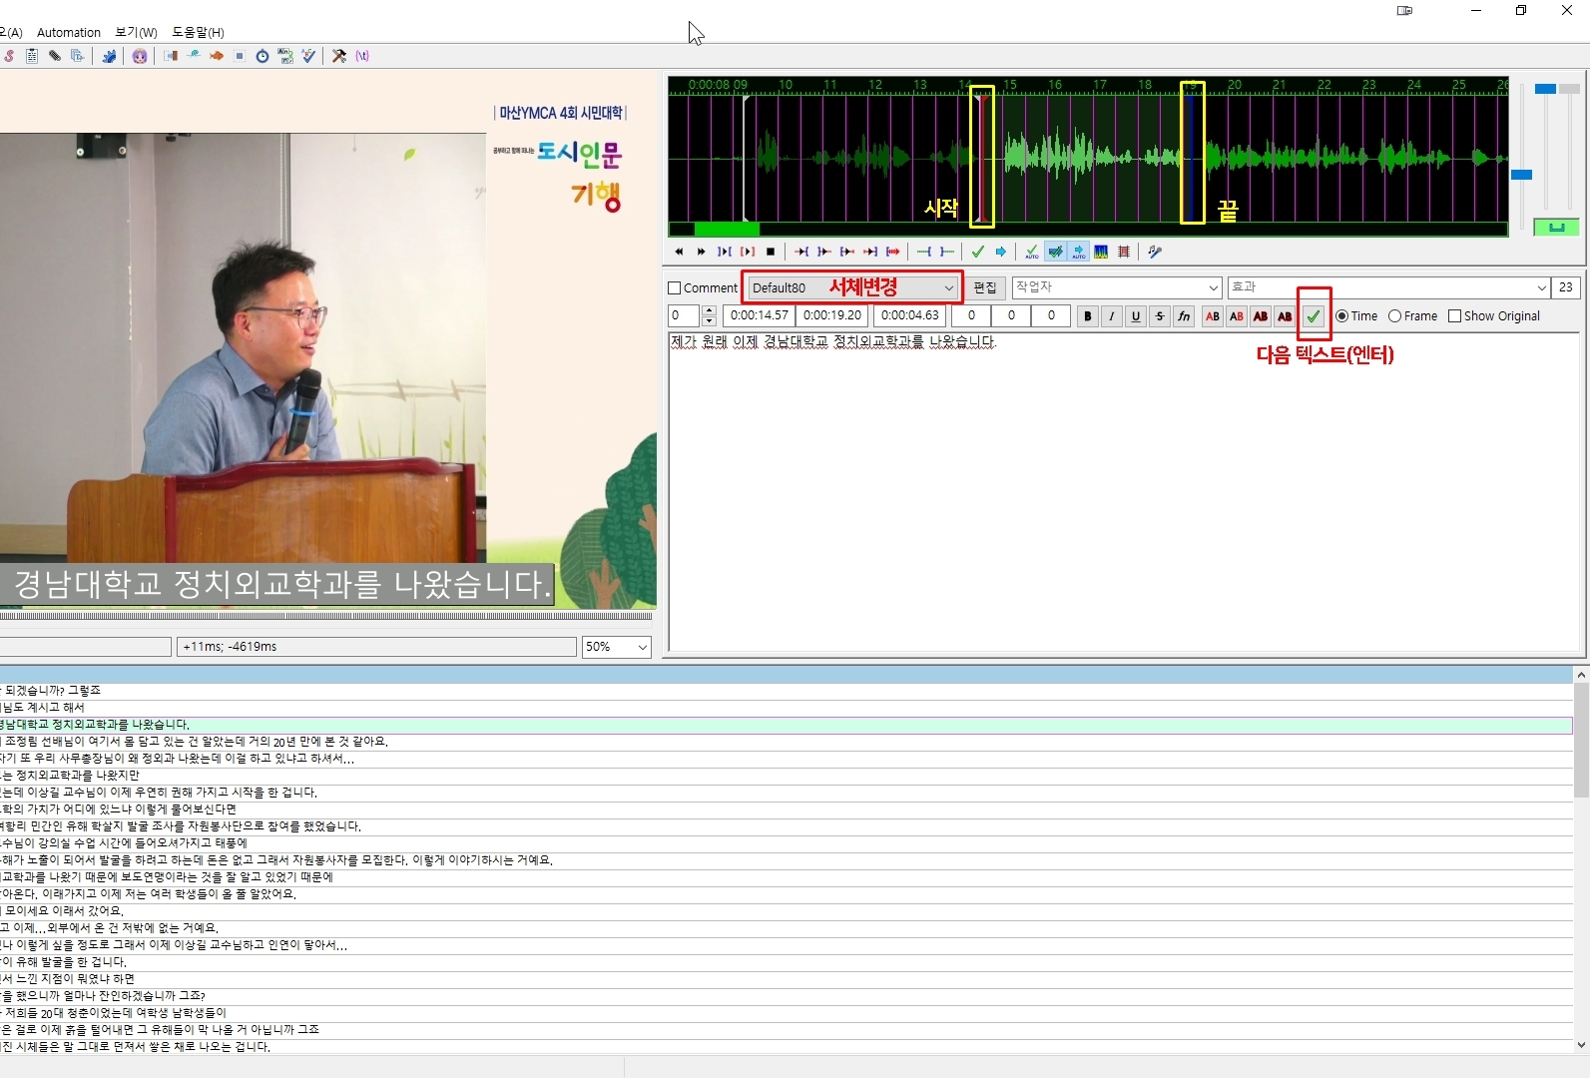Viewport: 1590px width, 1078px height.
Task: Toggle bold formatting button
Action: coord(1088,316)
